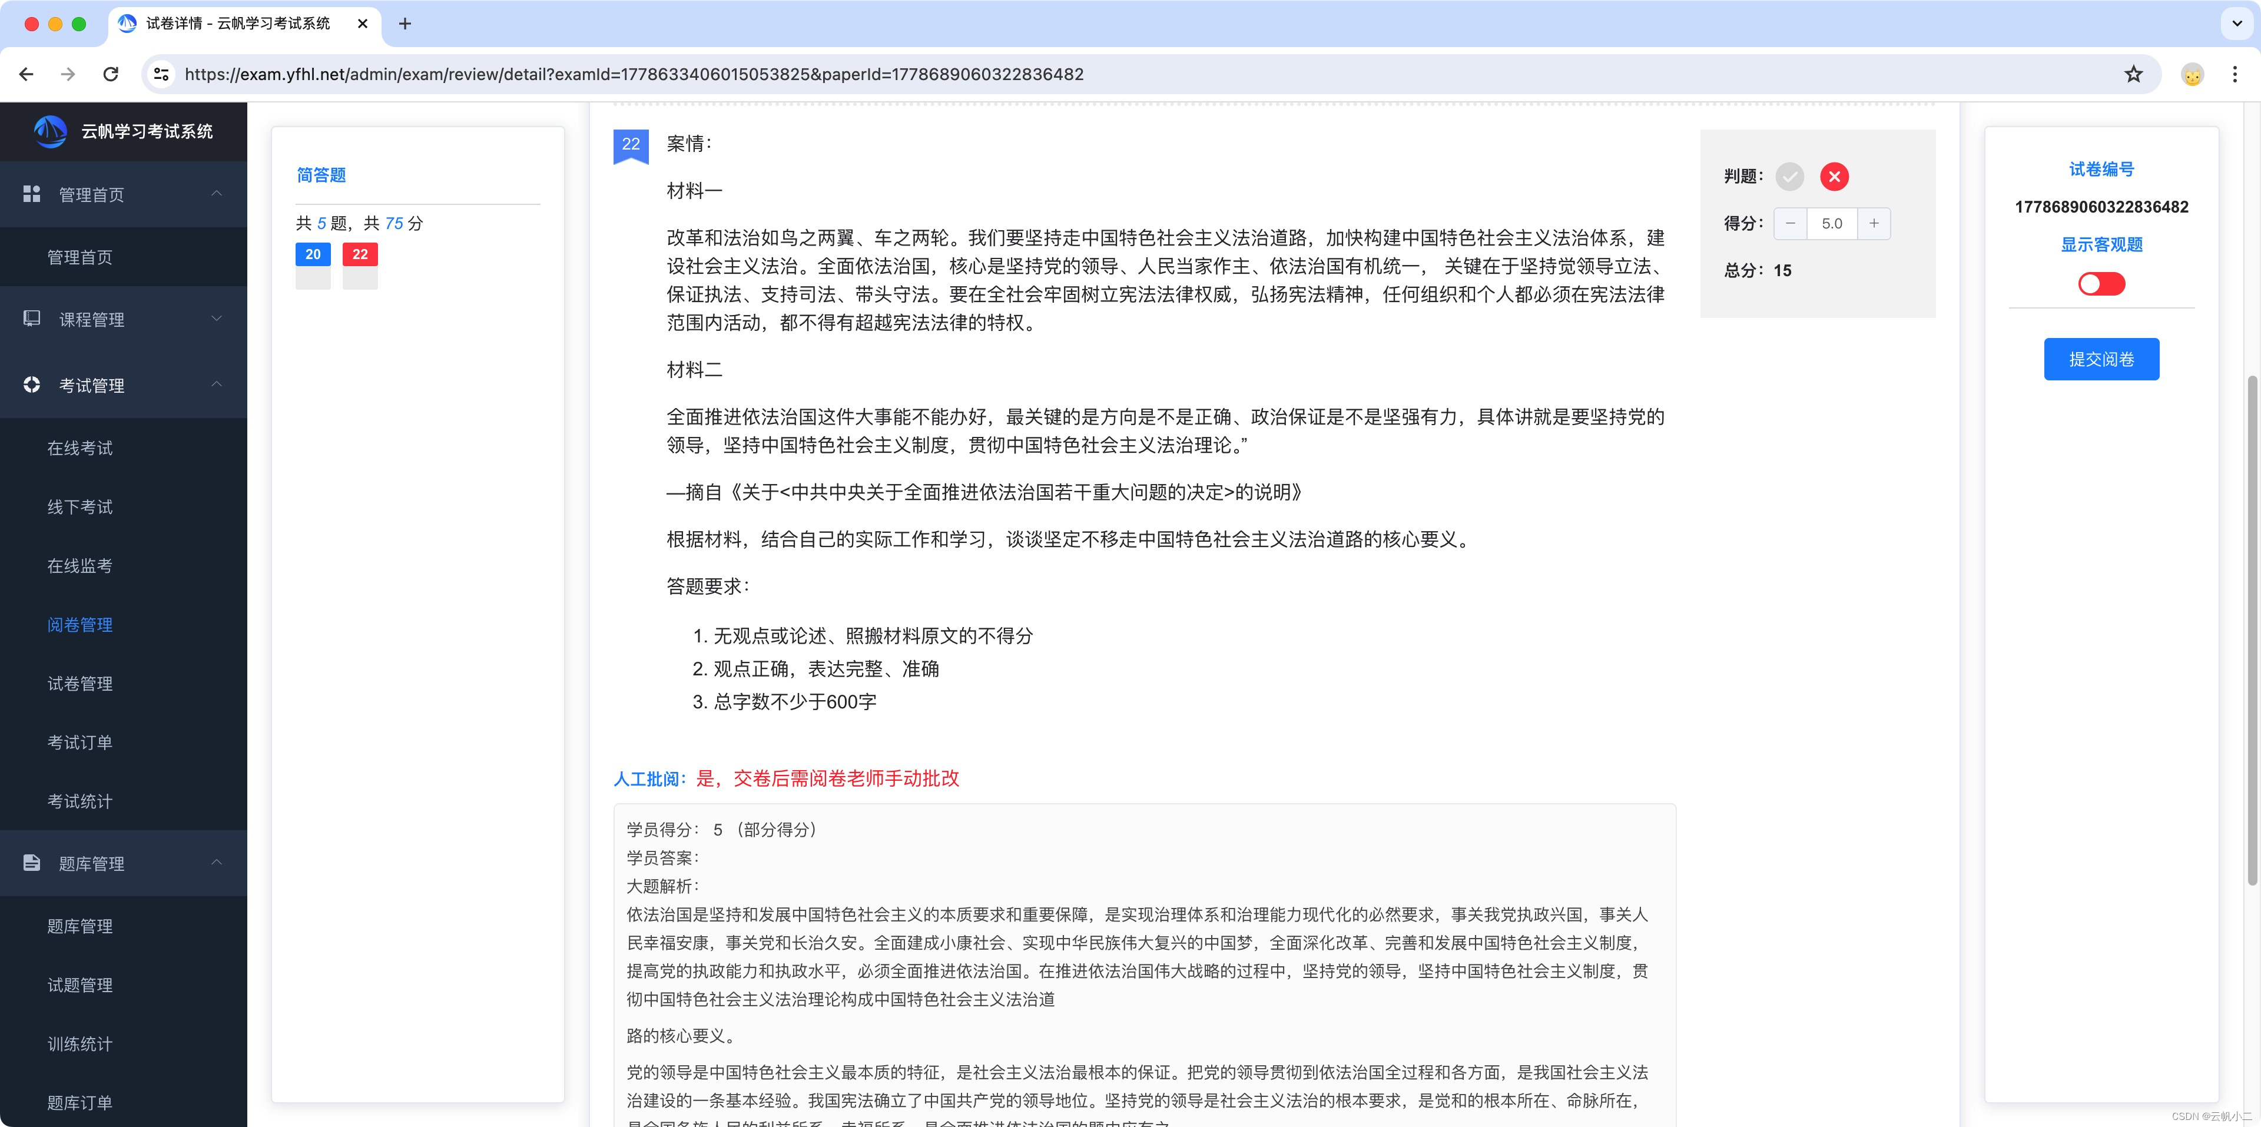Click the 考试管理 circle icon
Viewport: 2261px width, 1127px height.
point(32,384)
